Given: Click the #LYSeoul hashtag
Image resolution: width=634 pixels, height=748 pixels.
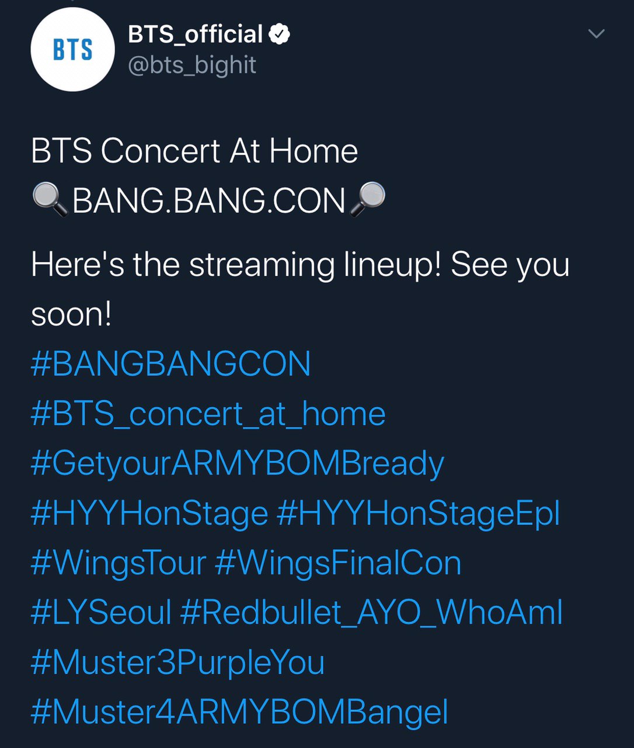Looking at the screenshot, I should pyautogui.click(x=100, y=613).
